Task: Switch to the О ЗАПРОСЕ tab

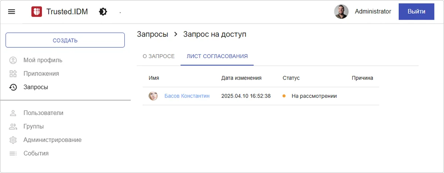Action: (158, 56)
